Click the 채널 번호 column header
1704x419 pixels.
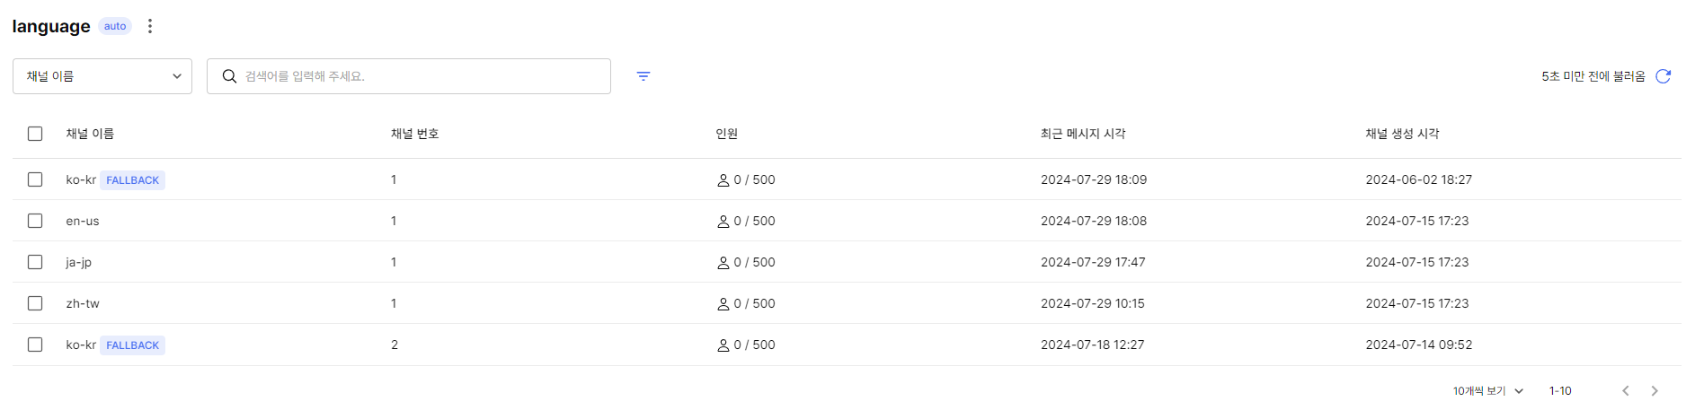coord(414,134)
